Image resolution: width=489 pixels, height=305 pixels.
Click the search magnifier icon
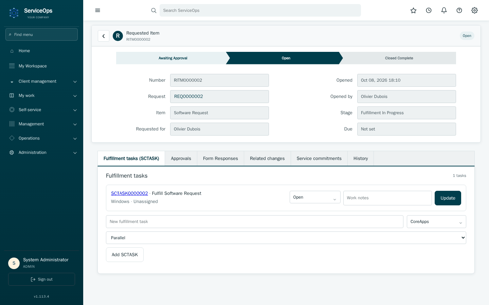154,11
